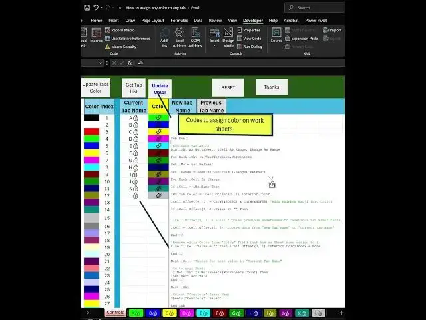Open the Formulas tab

tap(179, 21)
